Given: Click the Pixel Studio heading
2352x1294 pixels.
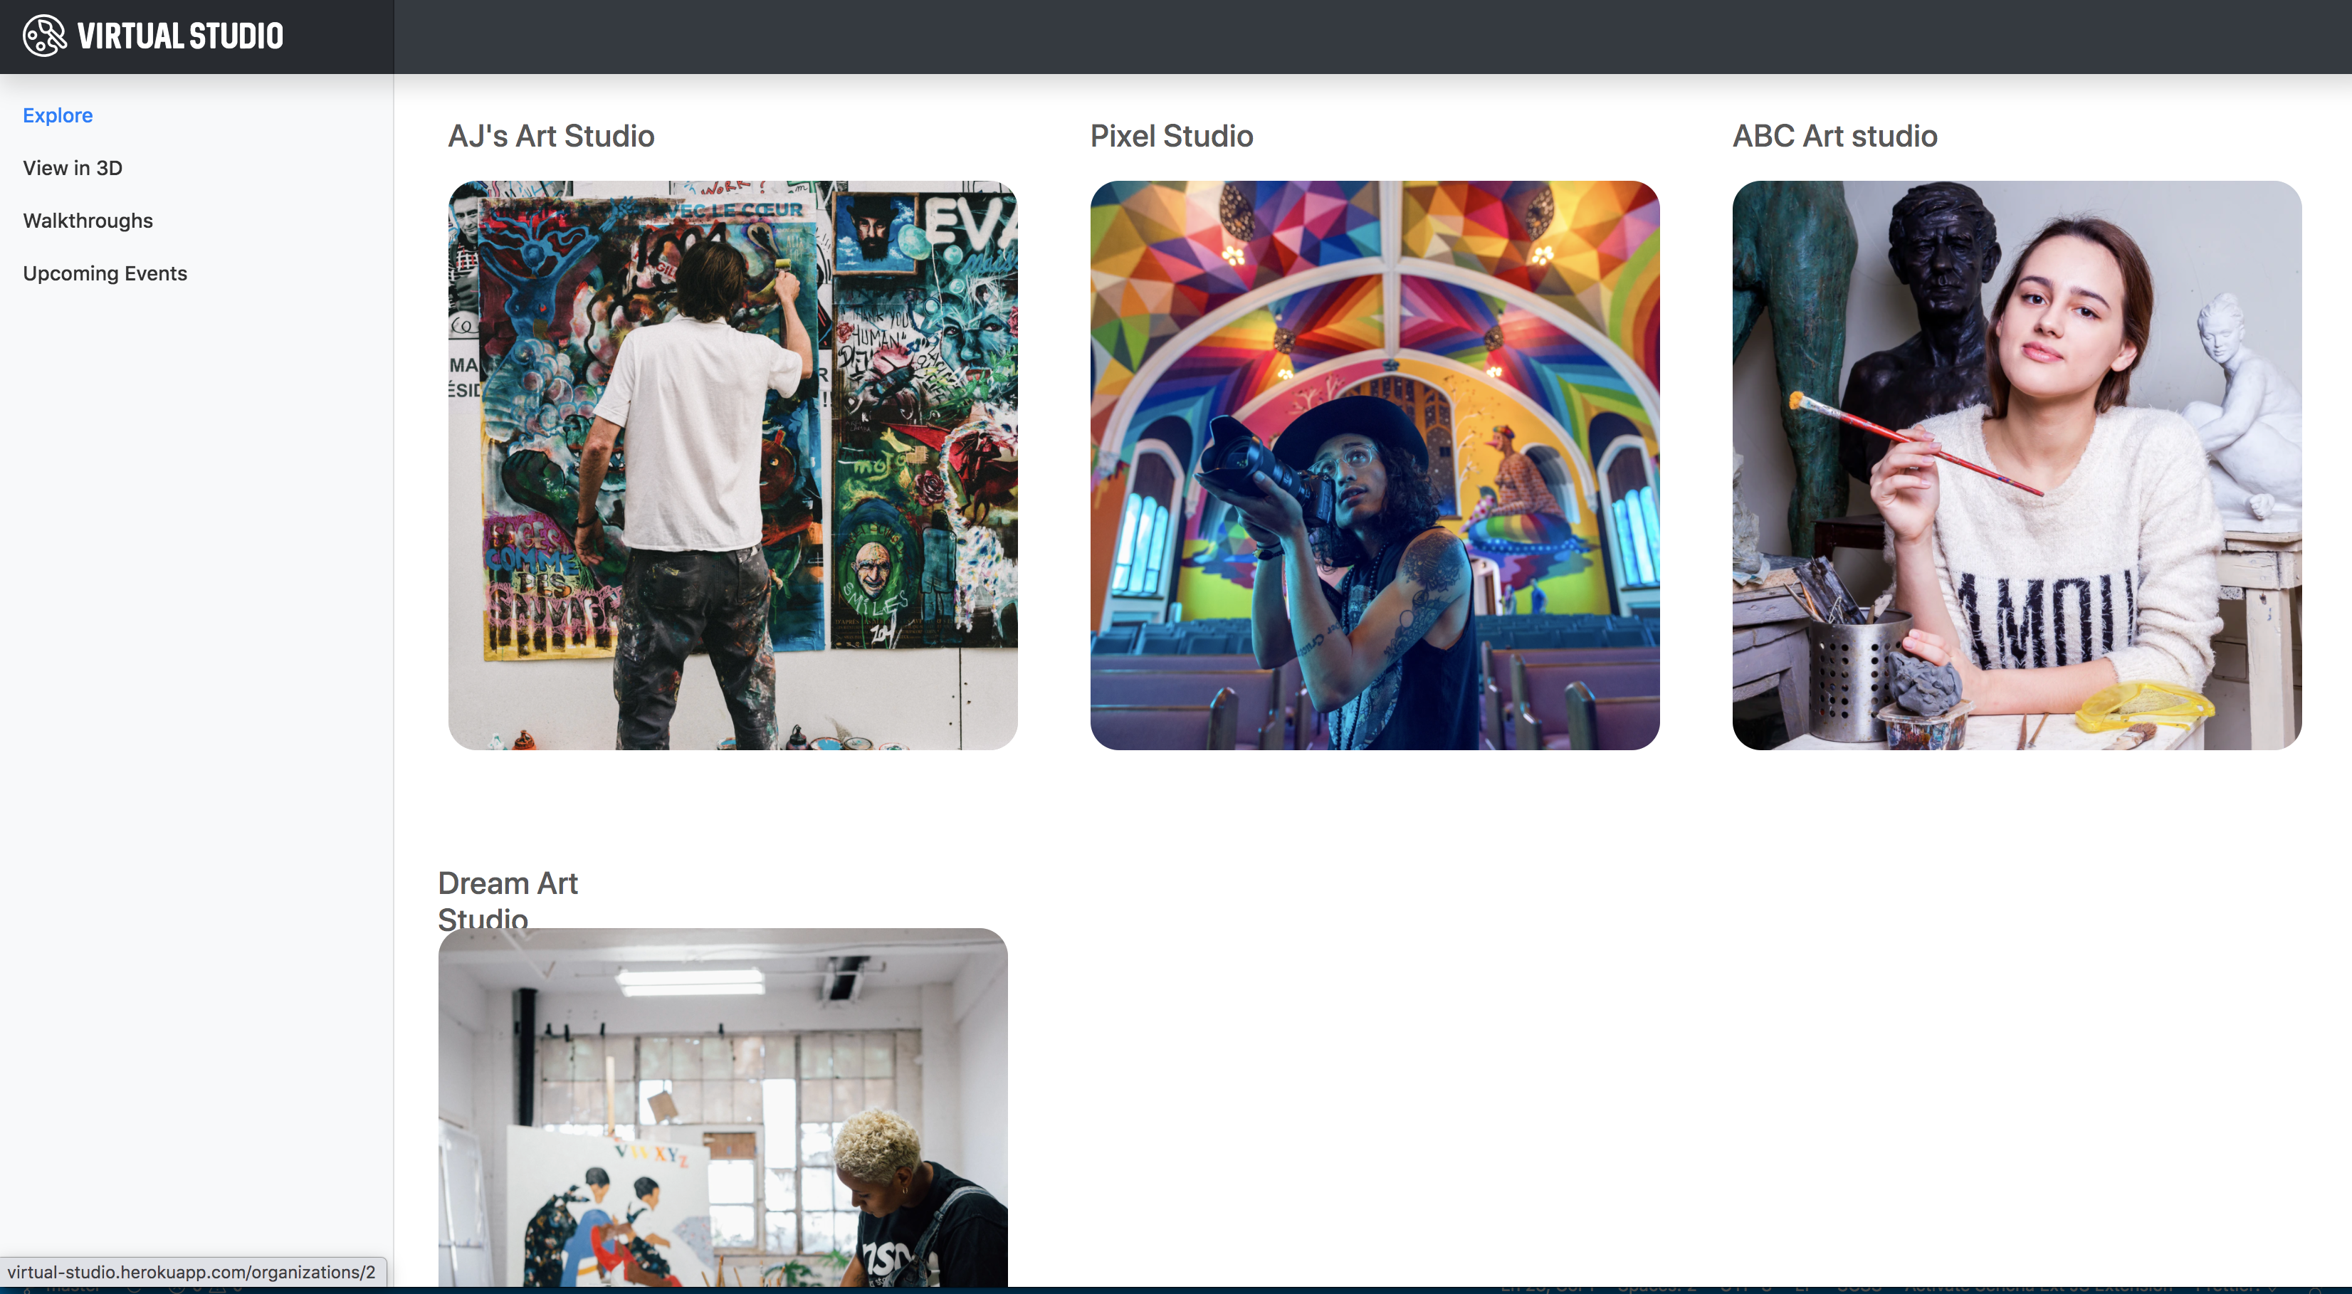Looking at the screenshot, I should tap(1172, 136).
